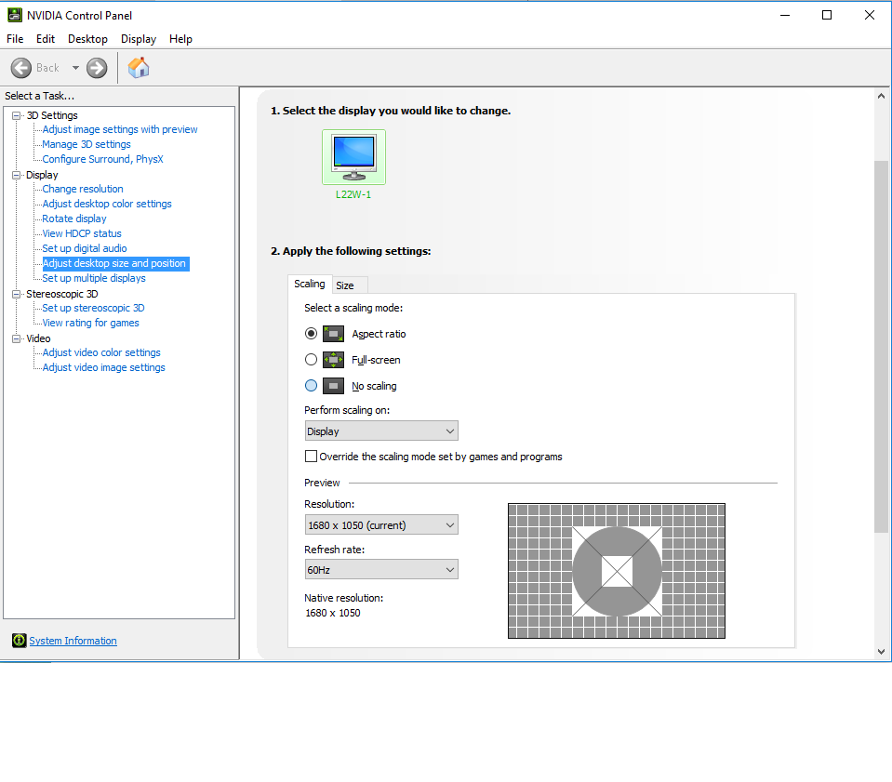892x782 pixels.
Task: Collapse the 3D Settings tree node
Action: (x=17, y=115)
